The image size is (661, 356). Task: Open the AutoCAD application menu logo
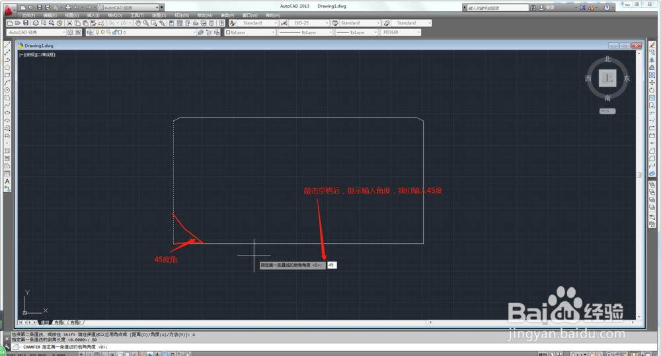pyautogui.click(x=9, y=10)
